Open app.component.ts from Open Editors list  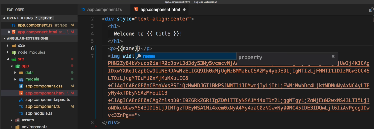35,25
